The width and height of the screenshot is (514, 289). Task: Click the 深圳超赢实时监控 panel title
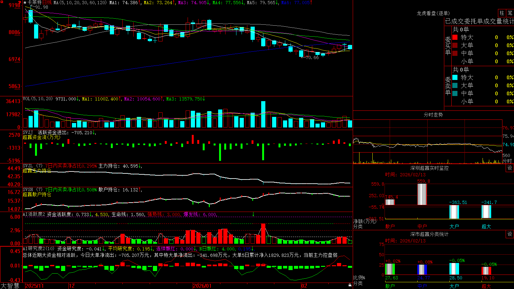coord(430,168)
